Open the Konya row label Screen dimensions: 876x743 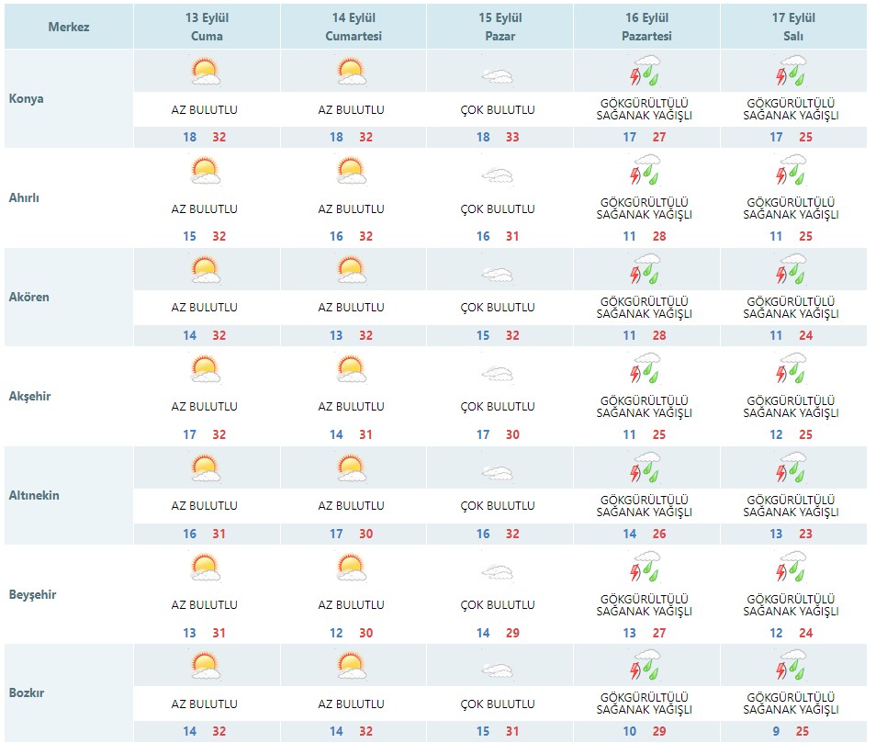pyautogui.click(x=27, y=99)
